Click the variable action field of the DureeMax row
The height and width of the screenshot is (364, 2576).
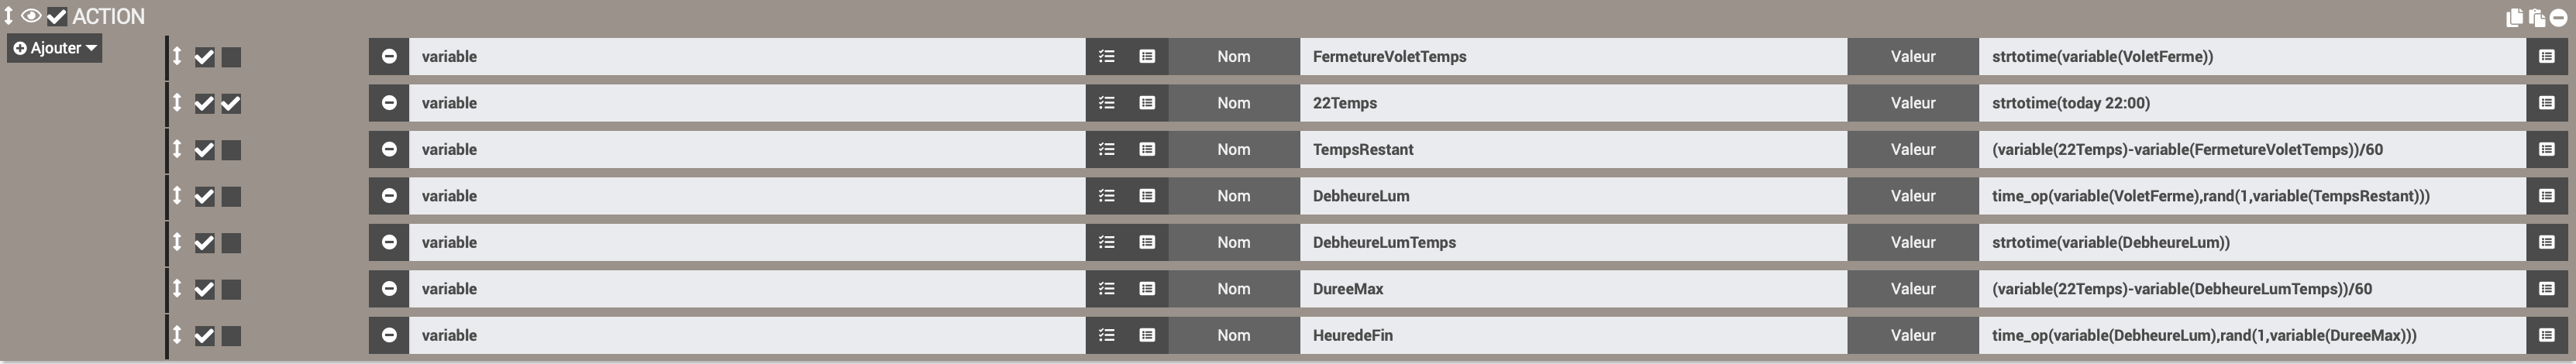[x=747, y=289]
